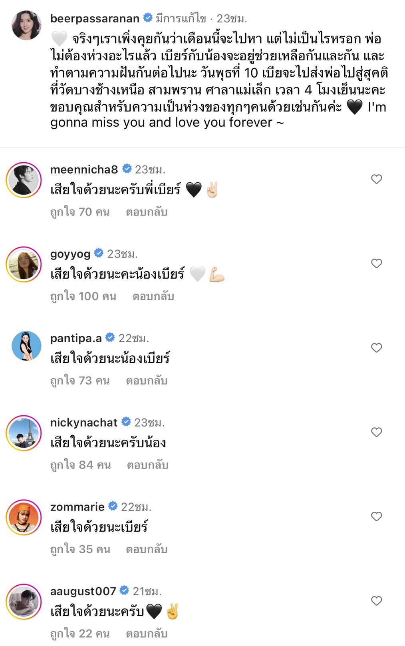Like pantipa.a's comment with the heart
Screen dimensions: 405x646
pyautogui.click(x=376, y=348)
